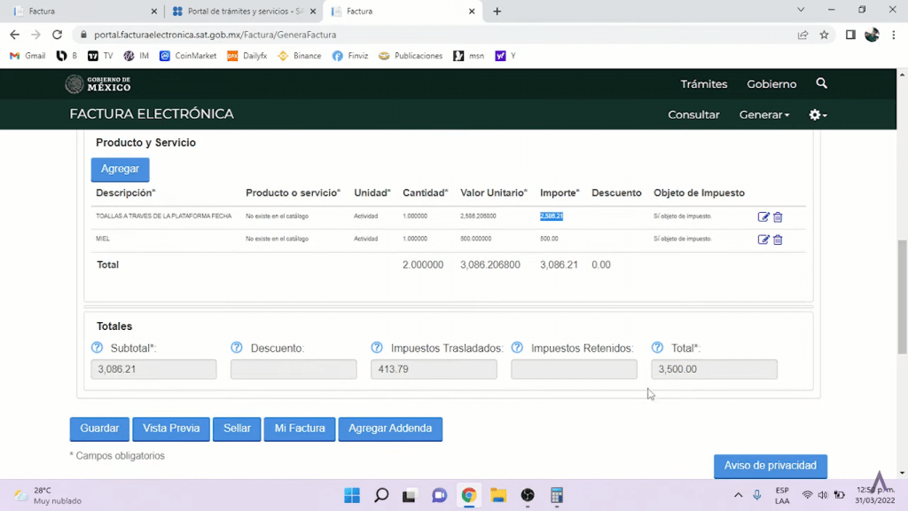Click the empty Descuento field

pos(294,369)
